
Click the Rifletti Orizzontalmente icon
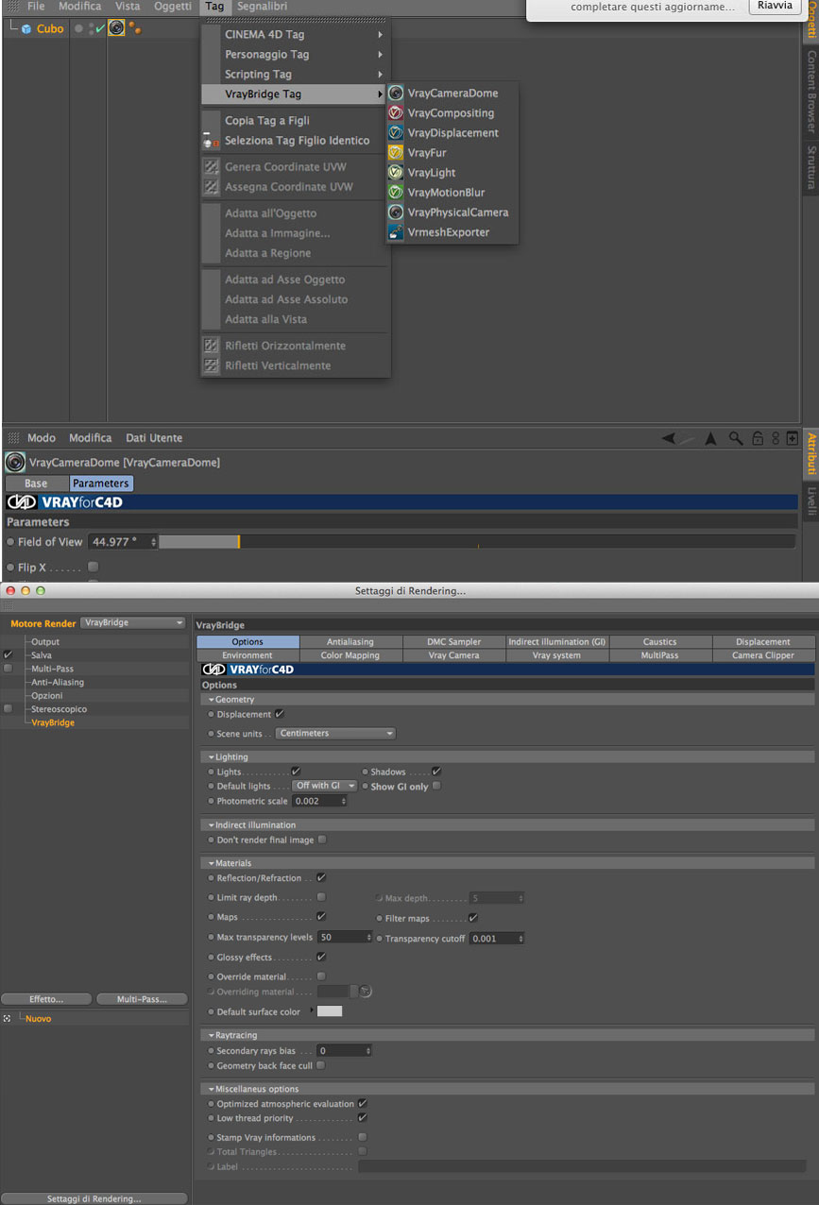[211, 346]
